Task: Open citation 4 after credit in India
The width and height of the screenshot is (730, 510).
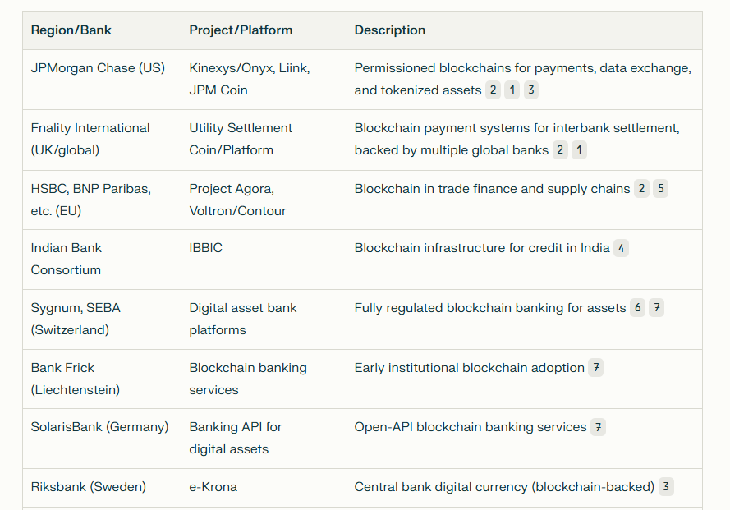Action: point(621,248)
